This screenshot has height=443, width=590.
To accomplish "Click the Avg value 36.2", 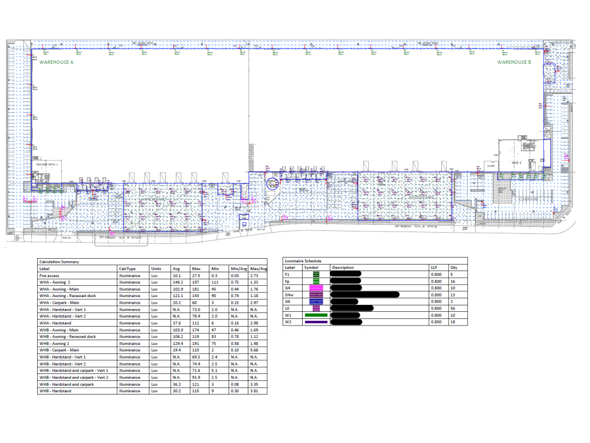I will click(x=176, y=385).
